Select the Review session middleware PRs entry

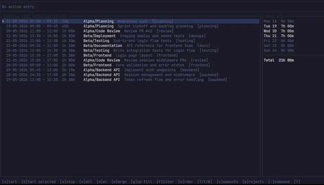(131, 60)
